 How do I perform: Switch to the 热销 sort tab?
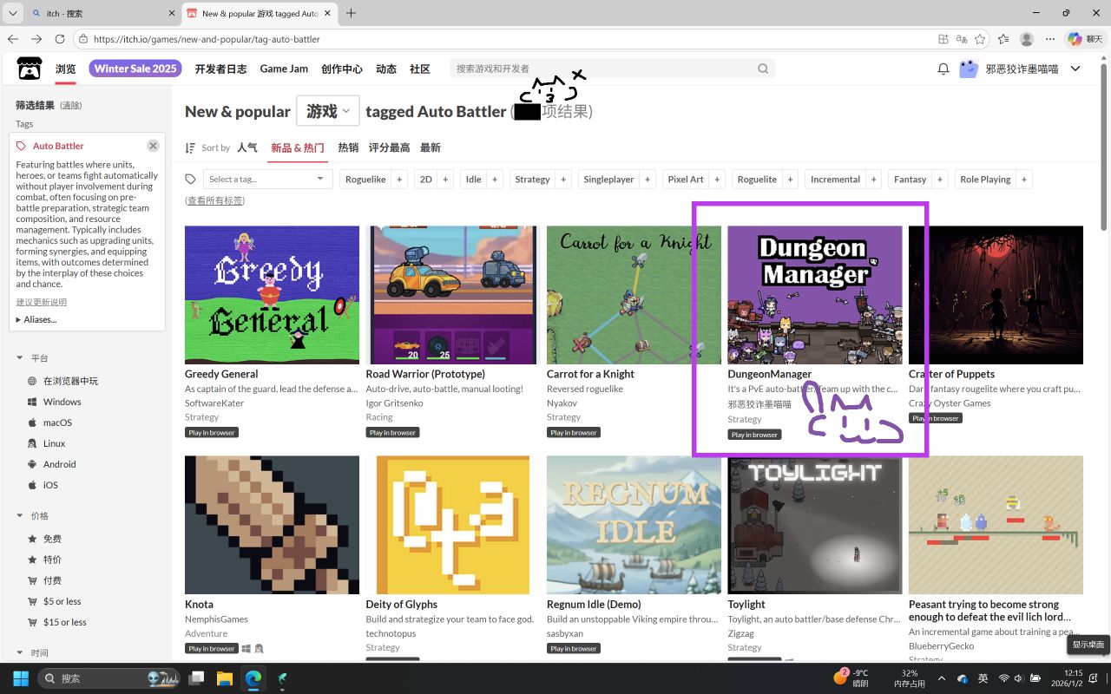[348, 147]
